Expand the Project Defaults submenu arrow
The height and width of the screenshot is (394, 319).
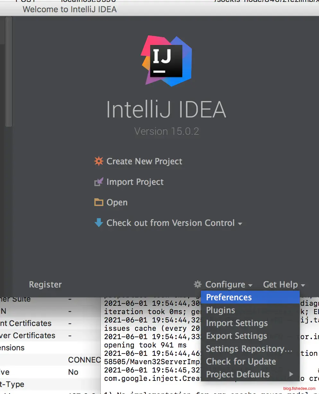tap(291, 374)
